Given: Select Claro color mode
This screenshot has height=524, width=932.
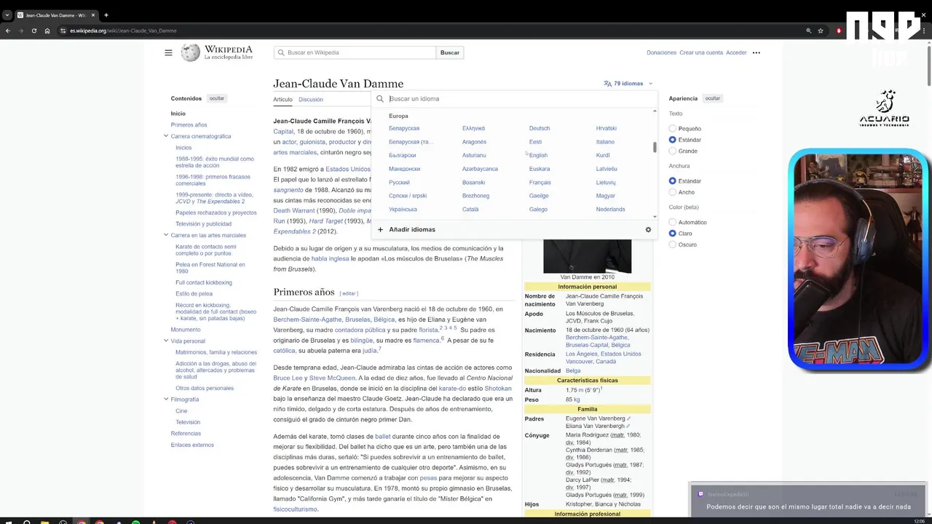Looking at the screenshot, I should coord(673,233).
